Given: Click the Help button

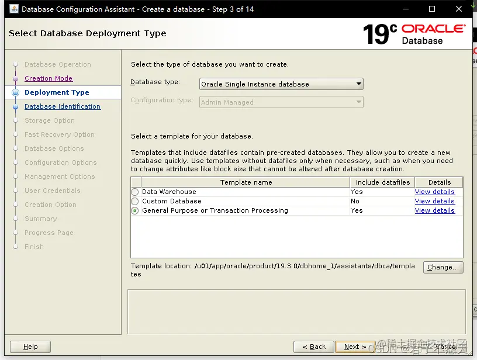Looking at the screenshot, I should pos(30,347).
